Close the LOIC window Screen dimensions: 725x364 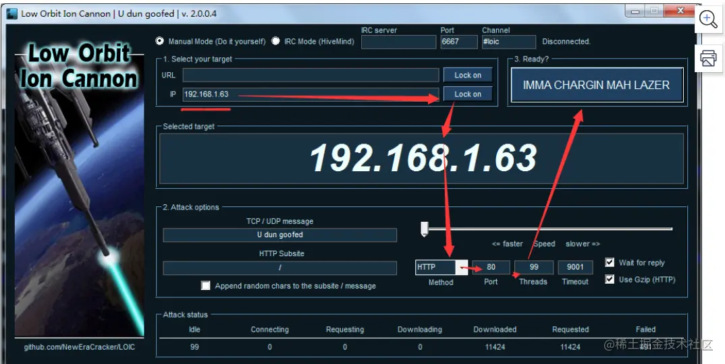point(680,11)
